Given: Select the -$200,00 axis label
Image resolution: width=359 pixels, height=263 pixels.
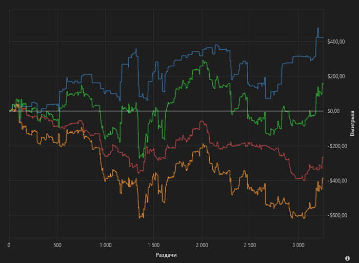Looking at the screenshot, I should [x=337, y=146].
